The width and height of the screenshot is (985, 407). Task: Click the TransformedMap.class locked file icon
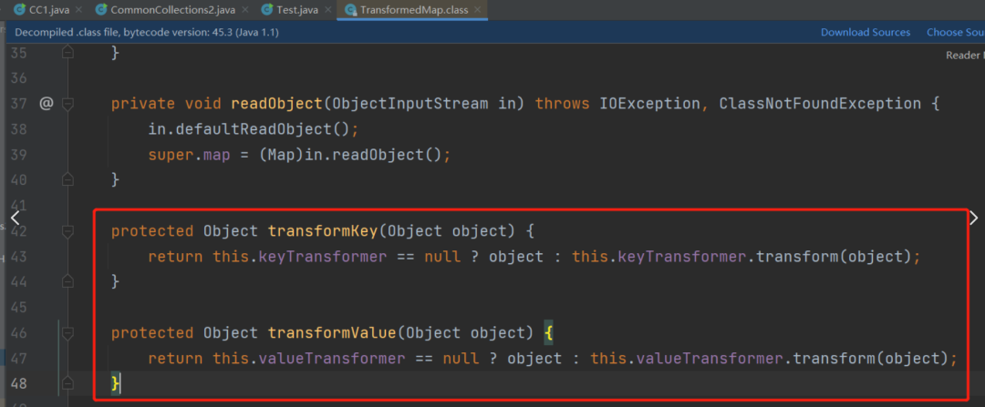(351, 9)
